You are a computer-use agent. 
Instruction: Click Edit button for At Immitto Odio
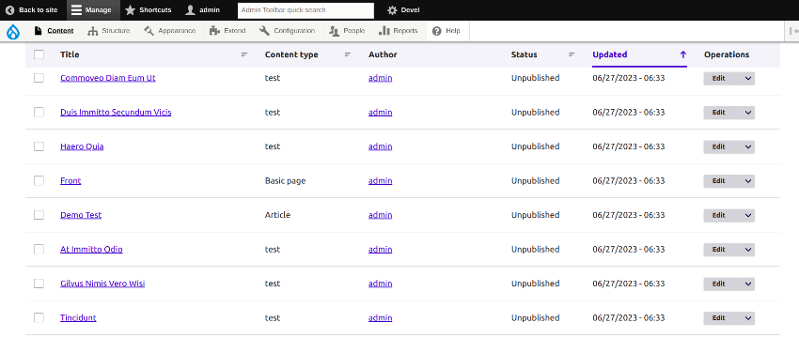point(718,250)
